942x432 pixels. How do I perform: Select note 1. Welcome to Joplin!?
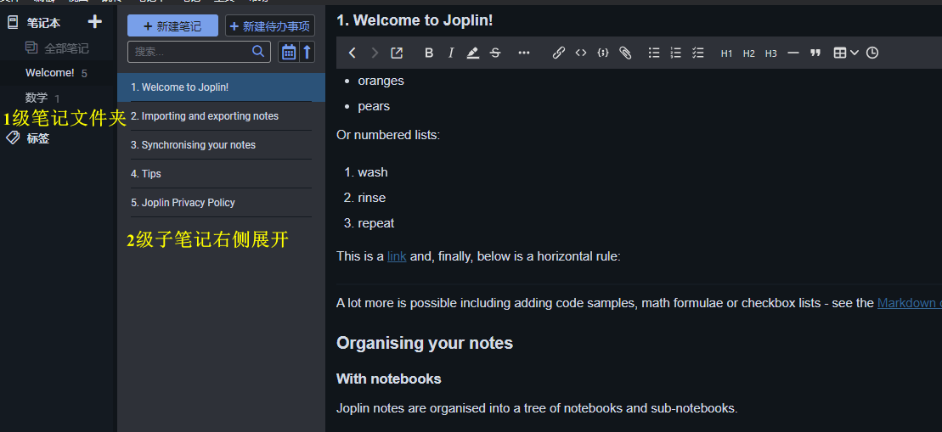tap(221, 87)
